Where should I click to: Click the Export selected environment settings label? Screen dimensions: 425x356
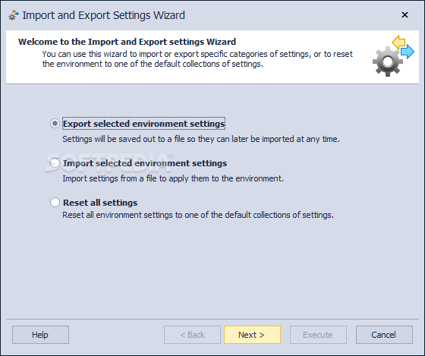click(x=143, y=124)
